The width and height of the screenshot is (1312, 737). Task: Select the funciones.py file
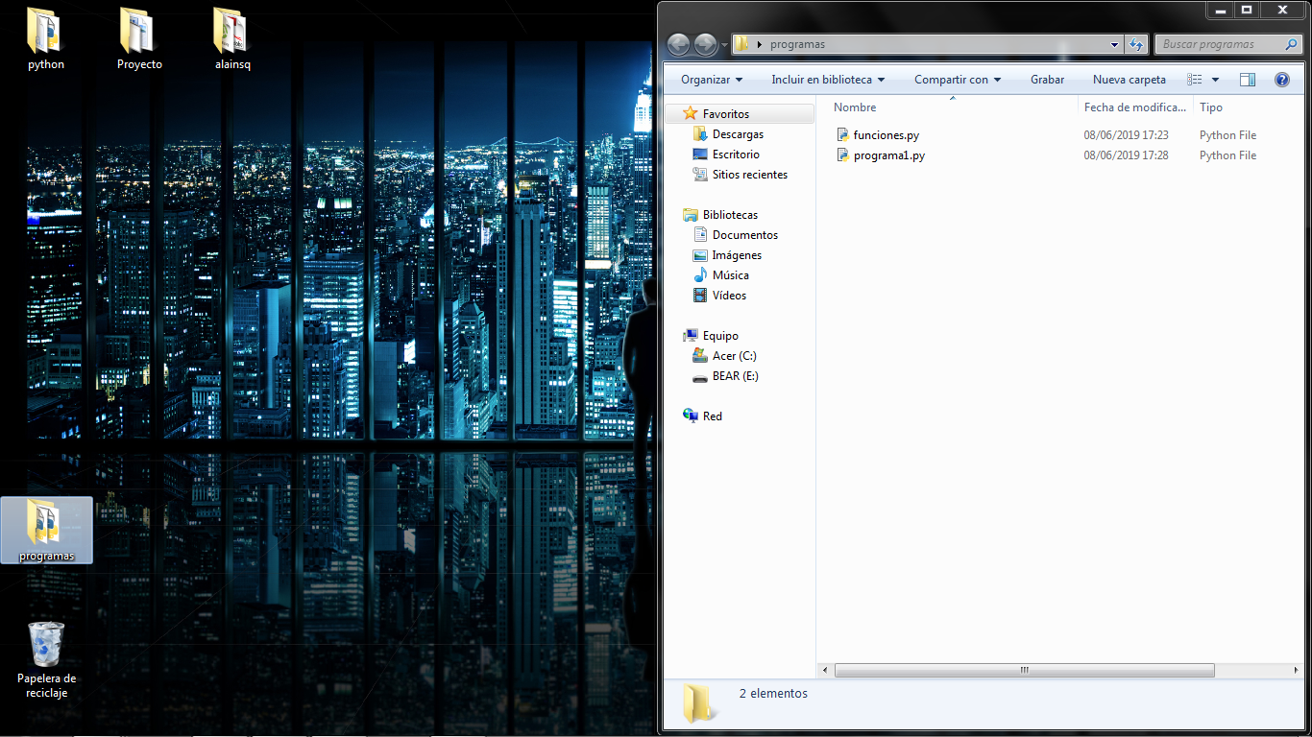coord(886,135)
